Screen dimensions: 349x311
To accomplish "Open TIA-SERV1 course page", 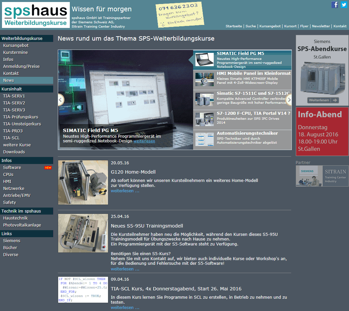I will [14, 96].
